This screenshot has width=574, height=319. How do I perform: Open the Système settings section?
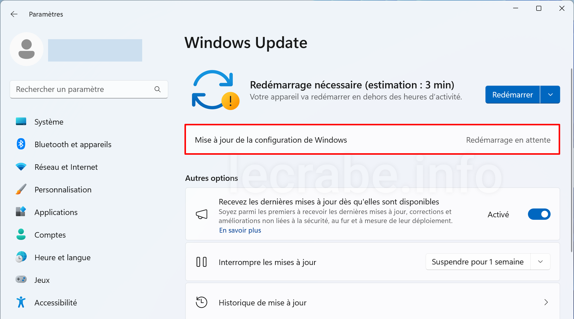pyautogui.click(x=49, y=122)
